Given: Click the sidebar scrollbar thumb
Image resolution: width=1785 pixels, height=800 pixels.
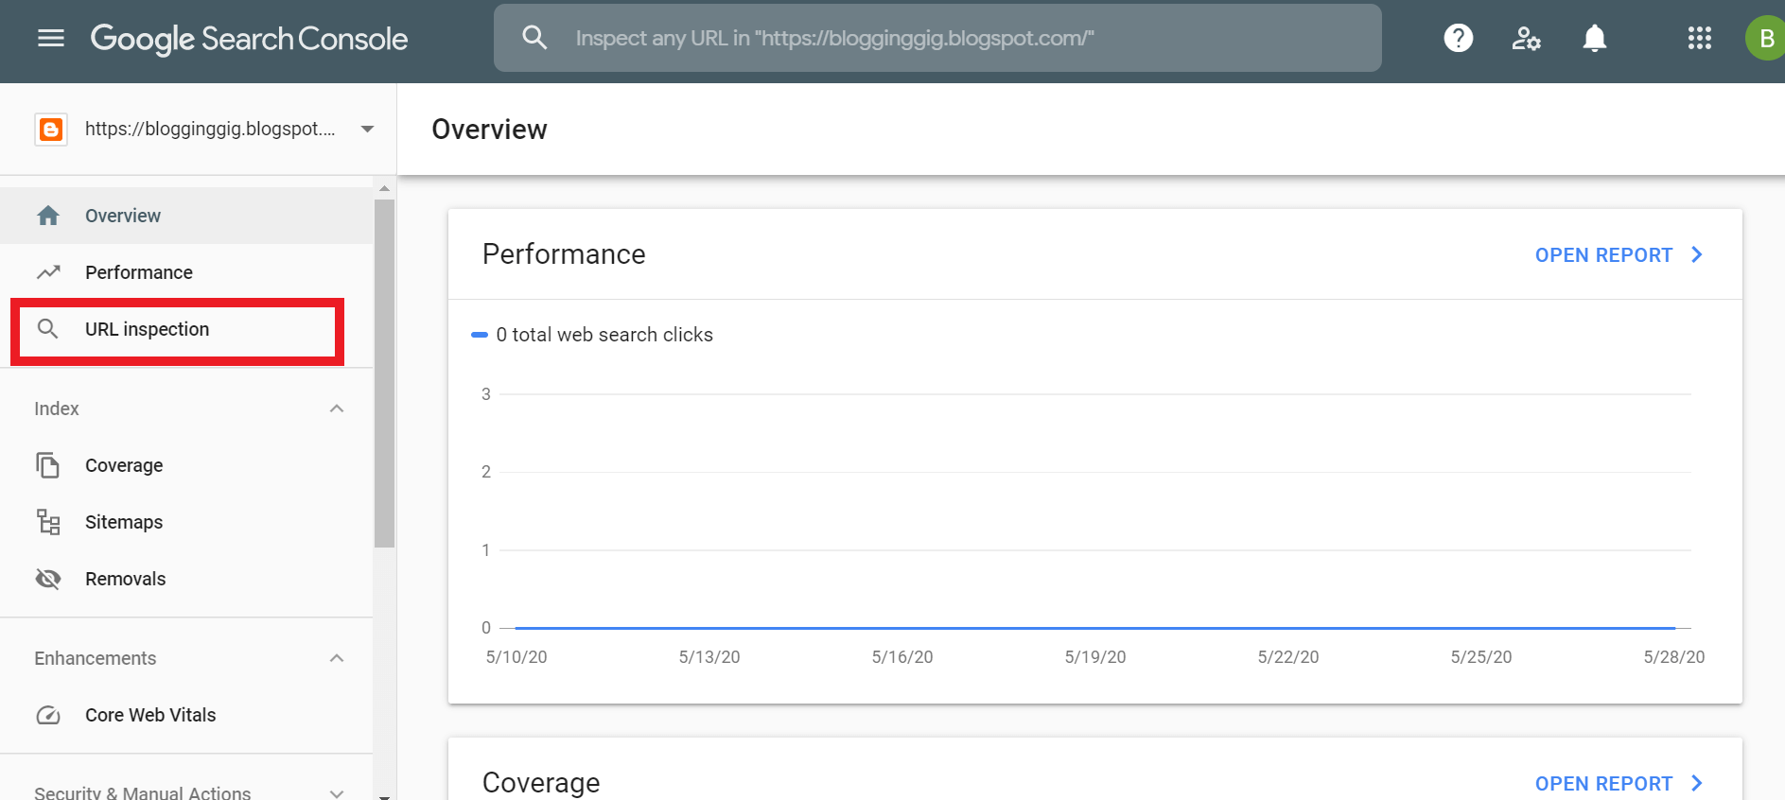Looking at the screenshot, I should 384,374.
